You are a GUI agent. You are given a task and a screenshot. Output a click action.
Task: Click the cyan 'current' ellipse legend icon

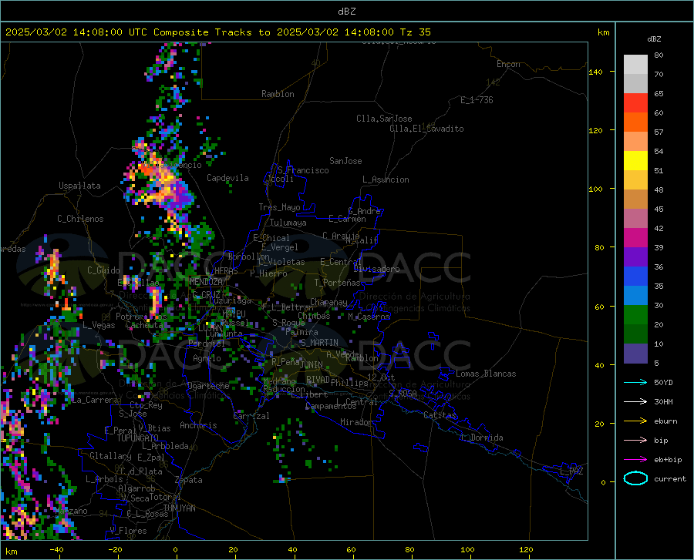point(635,478)
